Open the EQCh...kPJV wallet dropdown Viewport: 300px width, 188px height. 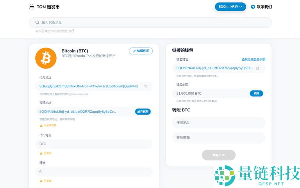point(230,7)
